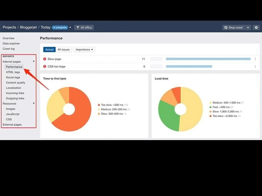Open the Importance dropdown
262x196 pixels.
pos(84,49)
